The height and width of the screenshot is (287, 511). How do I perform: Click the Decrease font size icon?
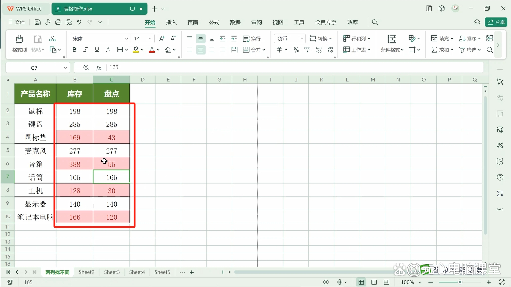pyautogui.click(x=173, y=39)
